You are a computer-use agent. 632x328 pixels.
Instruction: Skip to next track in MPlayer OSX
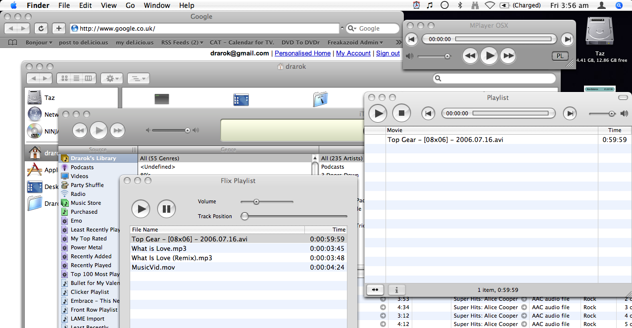pyautogui.click(x=567, y=39)
